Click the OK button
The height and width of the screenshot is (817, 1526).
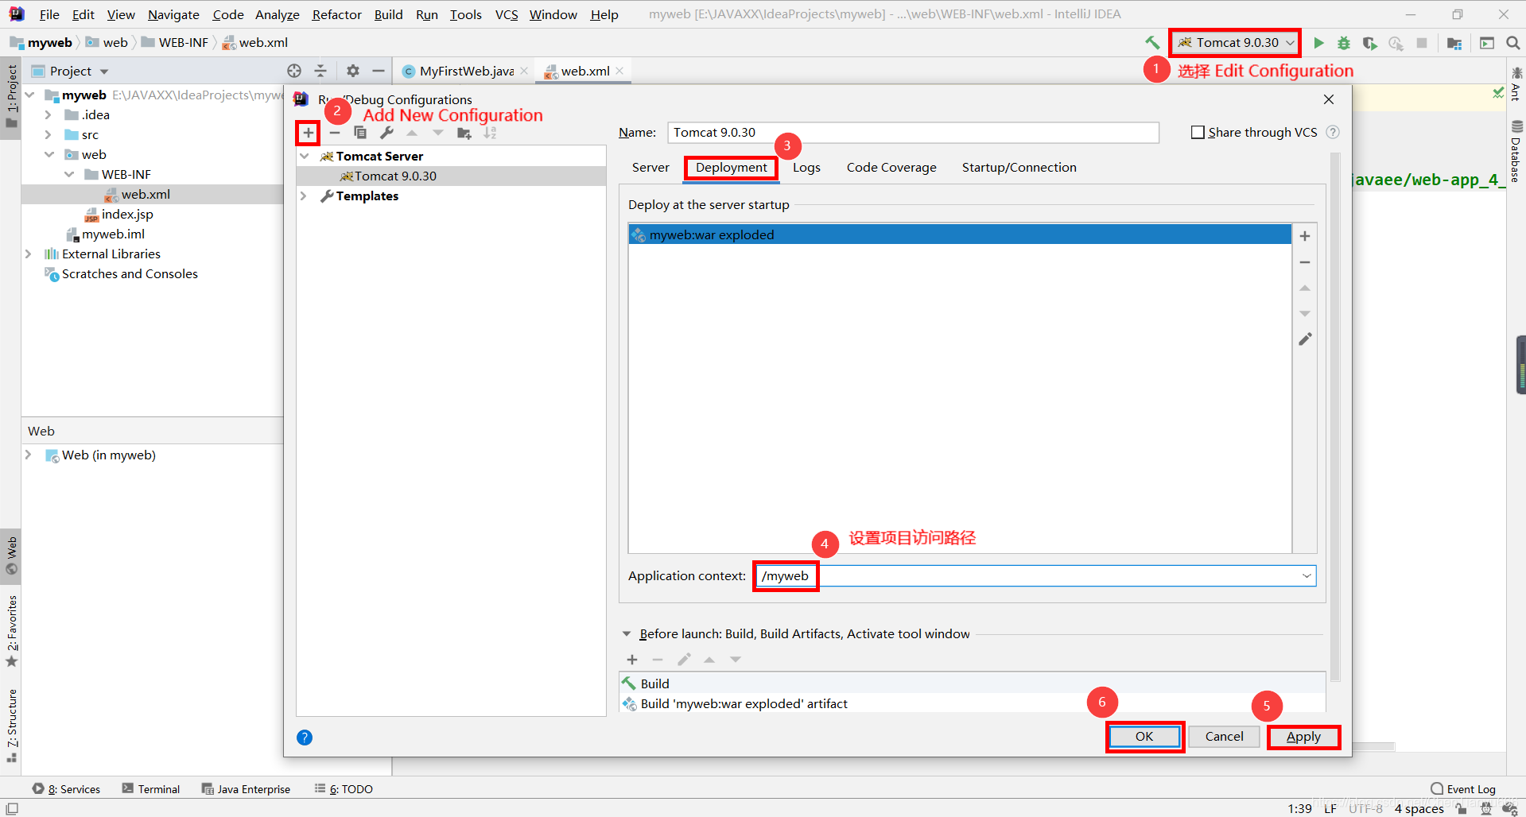(1144, 737)
